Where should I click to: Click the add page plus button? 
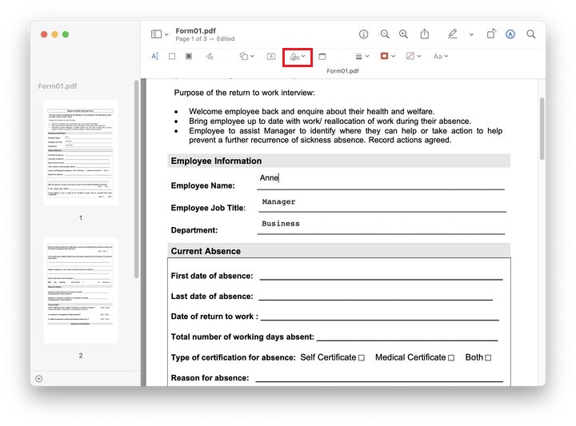pyautogui.click(x=39, y=379)
